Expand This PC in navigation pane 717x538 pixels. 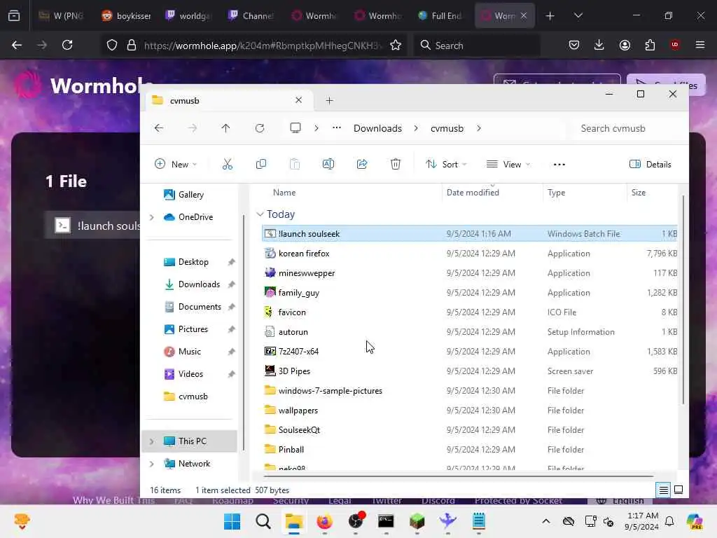(151, 441)
